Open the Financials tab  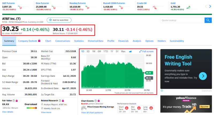click(123, 41)
